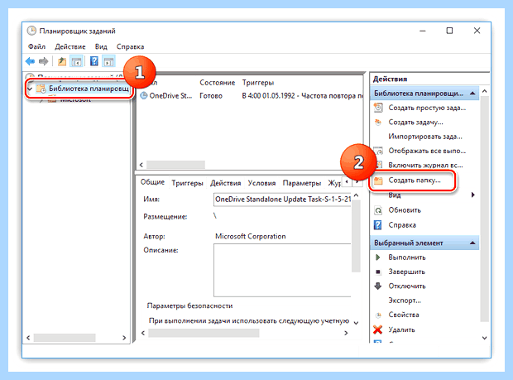Image resolution: width=513 pixels, height=380 pixels.
Task: Switch to the Триггеры tab
Action: pos(188,183)
